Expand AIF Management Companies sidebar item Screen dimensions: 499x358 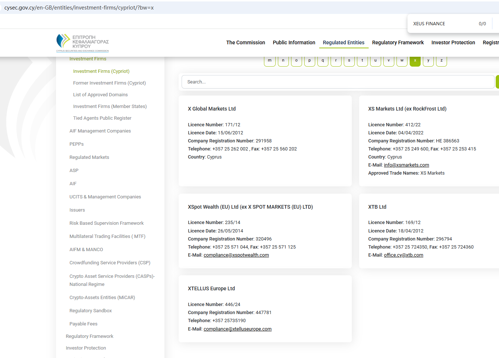pos(100,131)
